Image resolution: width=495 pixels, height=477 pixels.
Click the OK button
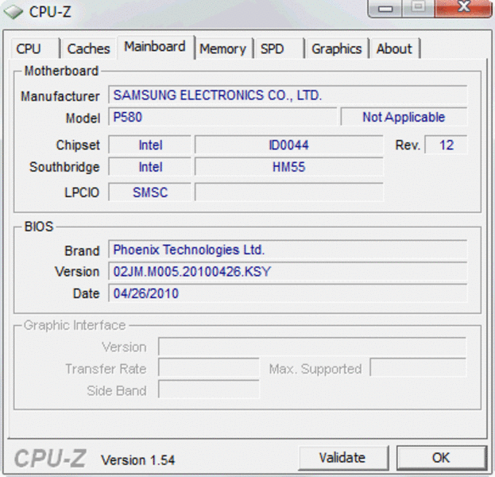(x=441, y=458)
